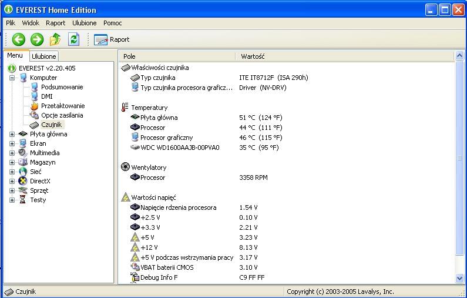Click the Opcje zasilania power icon
The width and height of the screenshot is (467, 298).
click(34, 115)
